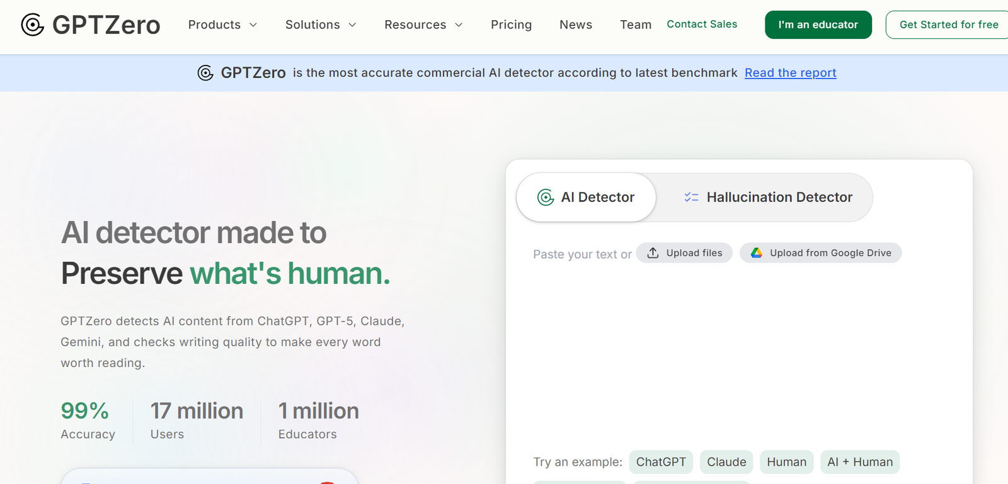This screenshot has height=484, width=1008.
Task: Expand the Resources dropdown menu
Action: point(423,25)
